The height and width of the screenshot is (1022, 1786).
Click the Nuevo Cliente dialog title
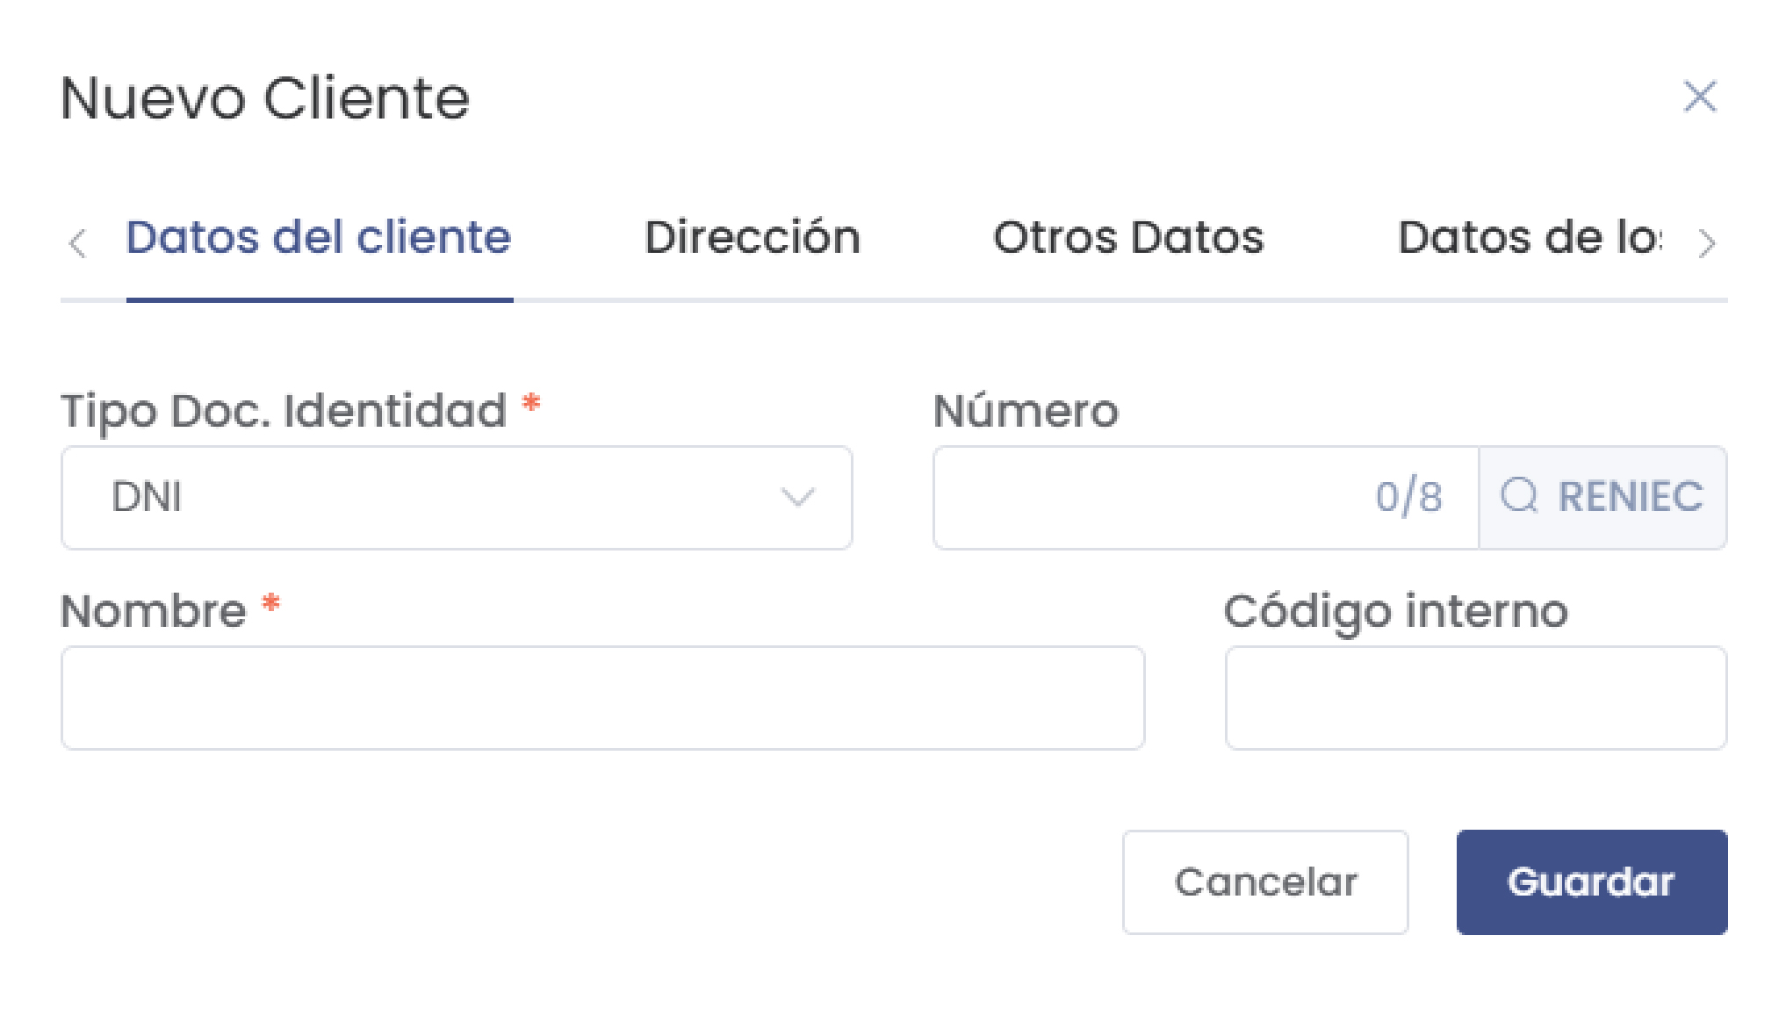(265, 97)
